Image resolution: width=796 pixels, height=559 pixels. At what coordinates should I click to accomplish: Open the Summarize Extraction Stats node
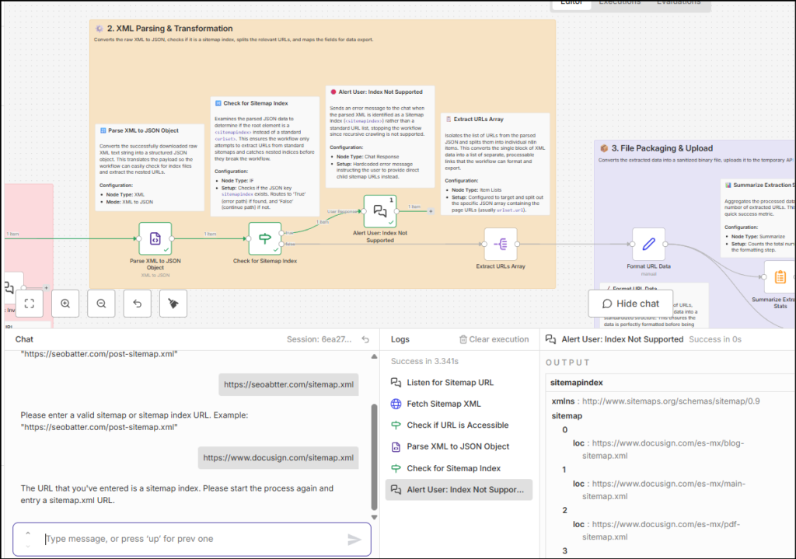780,277
